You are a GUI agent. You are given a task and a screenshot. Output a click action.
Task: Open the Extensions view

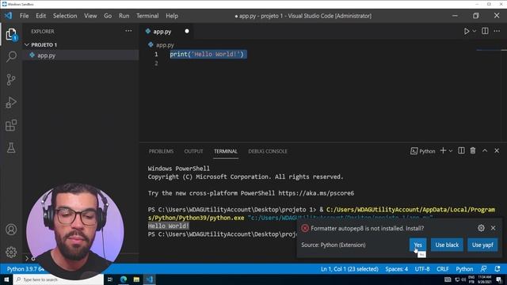[x=11, y=125]
